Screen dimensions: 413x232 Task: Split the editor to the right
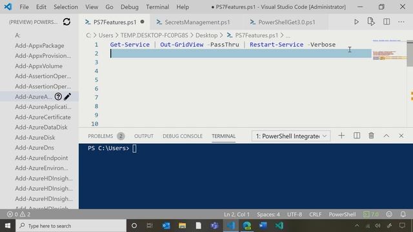pos(387,22)
